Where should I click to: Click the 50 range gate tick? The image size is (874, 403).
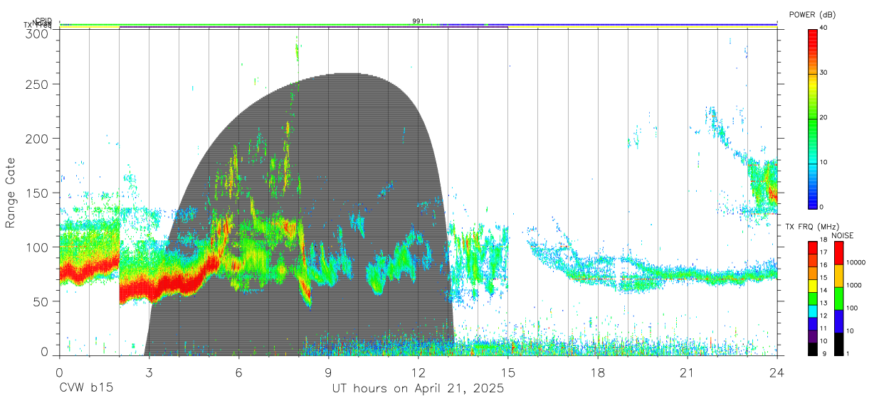pos(41,301)
